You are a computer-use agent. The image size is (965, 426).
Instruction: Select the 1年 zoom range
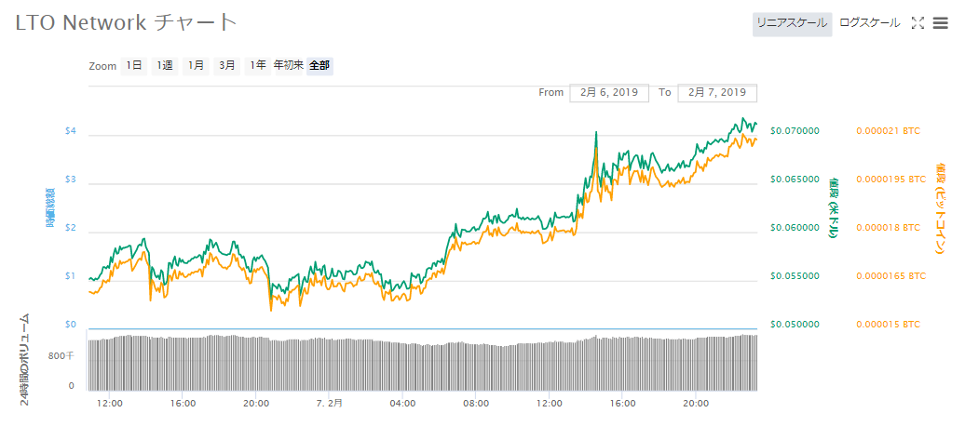(258, 66)
